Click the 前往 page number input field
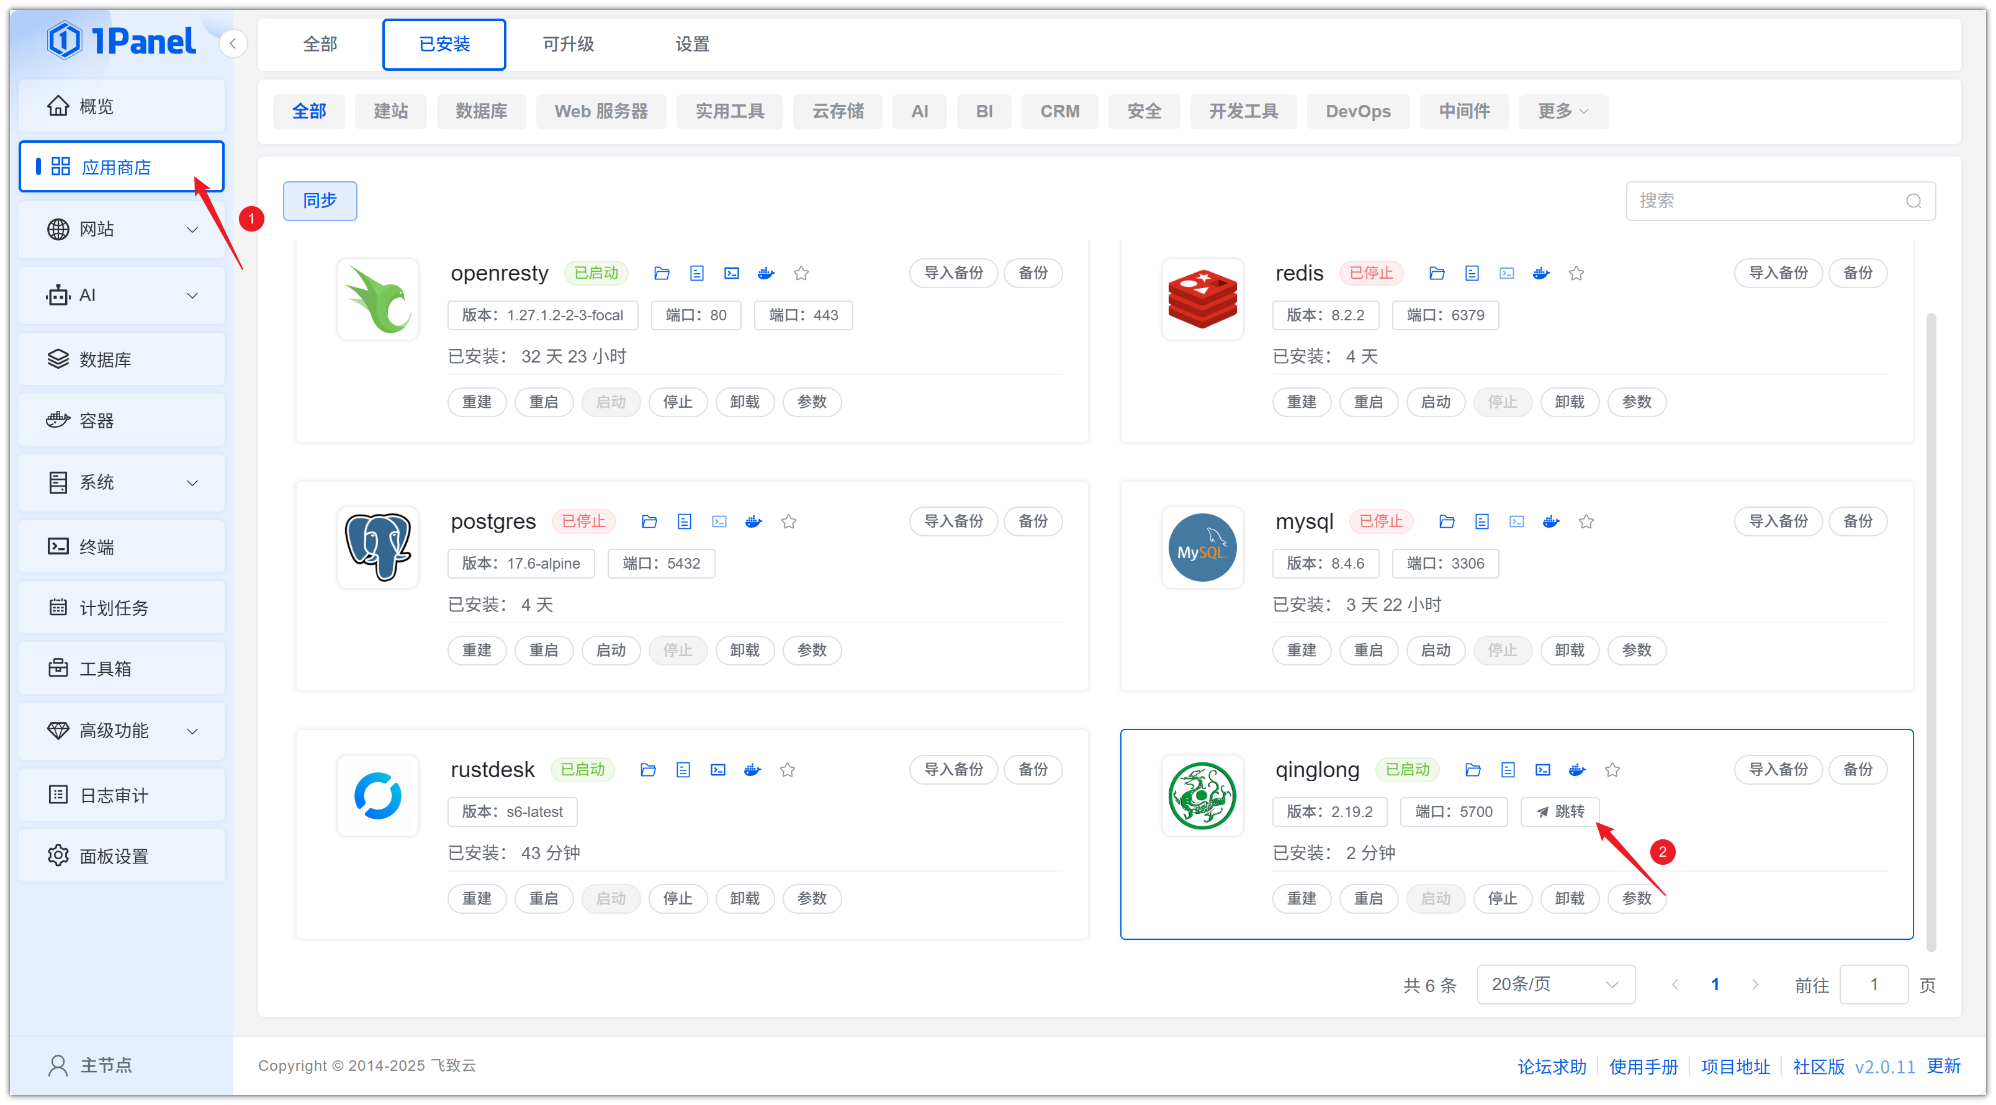This screenshot has height=1105, width=1996. click(x=1872, y=984)
